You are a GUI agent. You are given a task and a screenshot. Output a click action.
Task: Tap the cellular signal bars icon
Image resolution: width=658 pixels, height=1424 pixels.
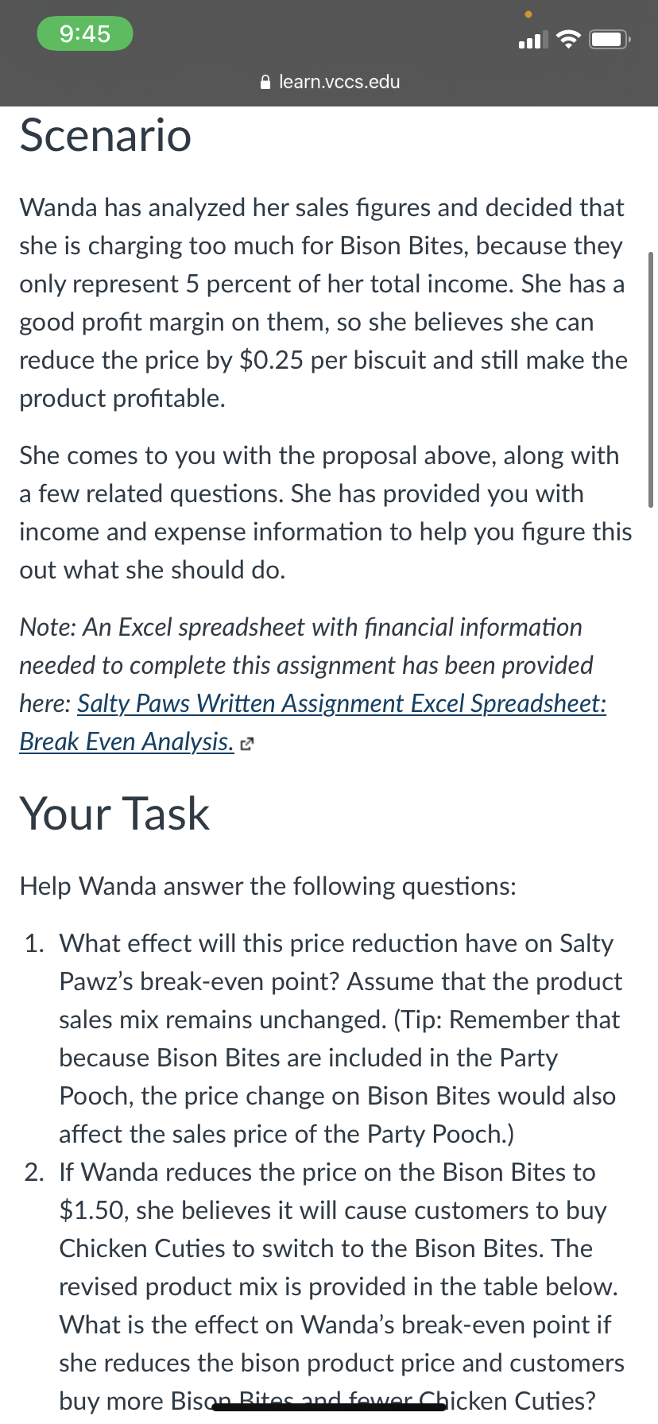tap(532, 40)
